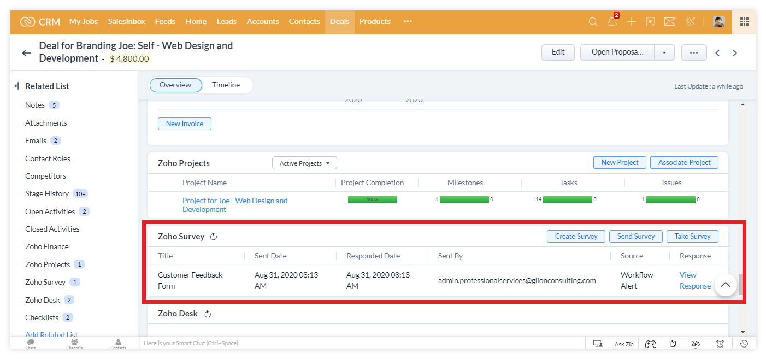
Task: Jump to Stage History in Related List
Action: click(x=47, y=193)
